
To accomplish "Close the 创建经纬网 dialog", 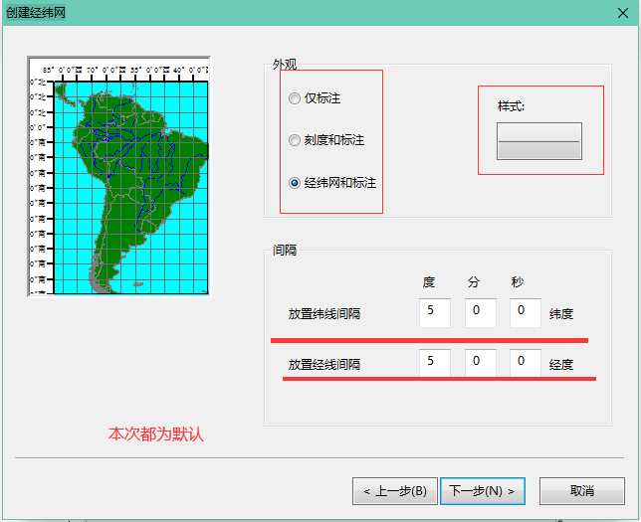I will [x=623, y=13].
